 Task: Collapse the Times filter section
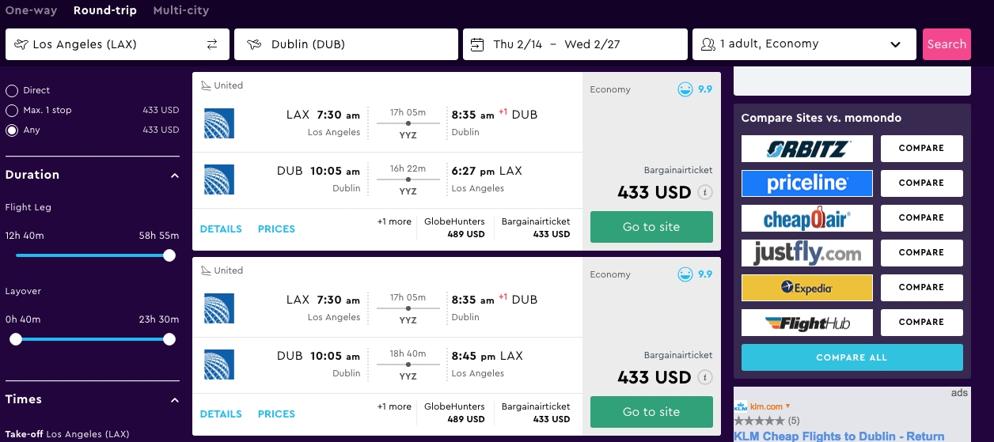(x=175, y=400)
